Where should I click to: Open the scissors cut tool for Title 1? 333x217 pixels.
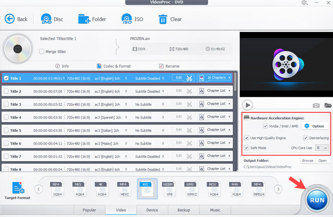189,78
